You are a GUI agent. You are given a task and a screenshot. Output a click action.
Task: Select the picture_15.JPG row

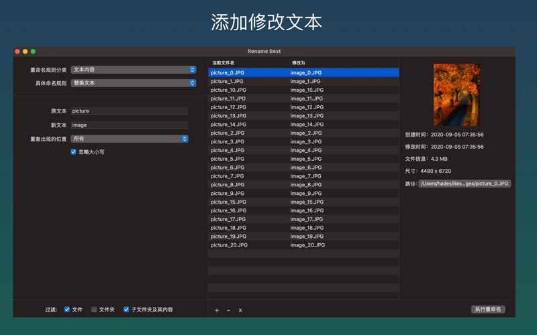[248, 202]
